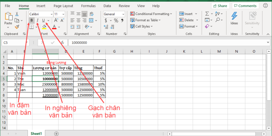Toggle bold formatting with the B button
This screenshot has height=136, width=272.
(x=32, y=20)
